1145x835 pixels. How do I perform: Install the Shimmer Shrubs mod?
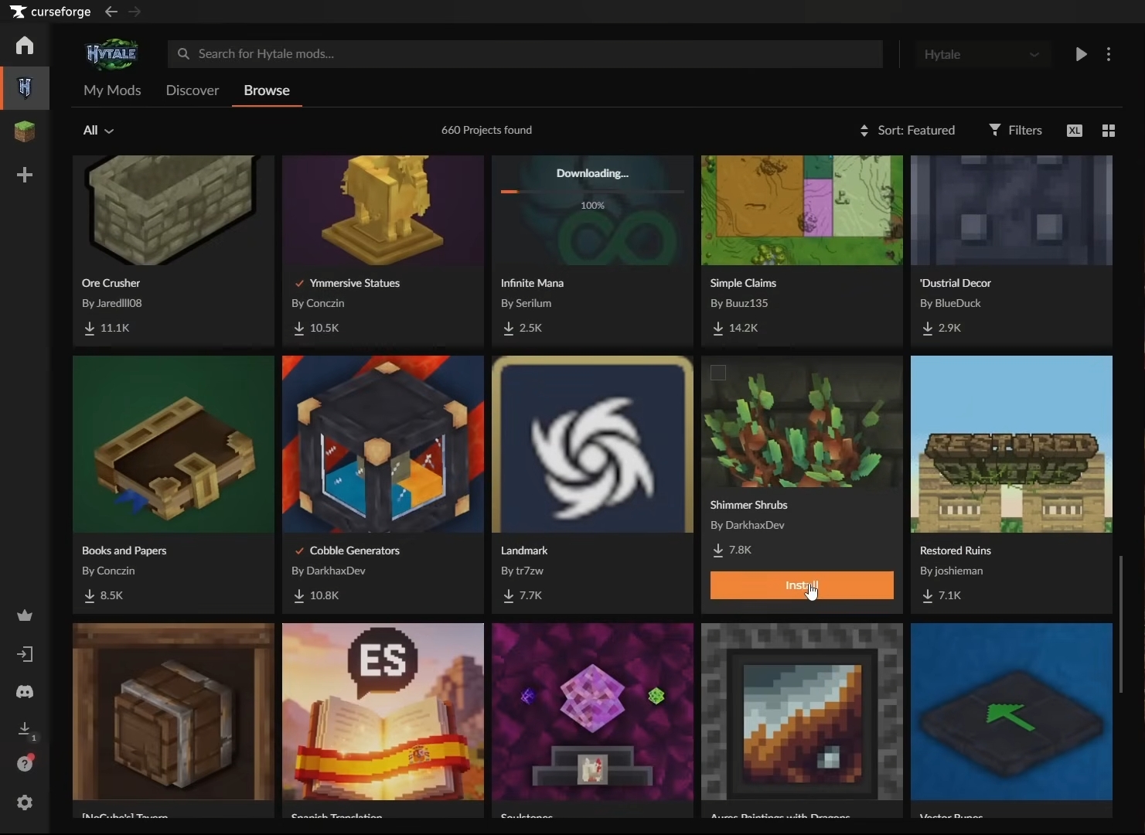pos(802,585)
